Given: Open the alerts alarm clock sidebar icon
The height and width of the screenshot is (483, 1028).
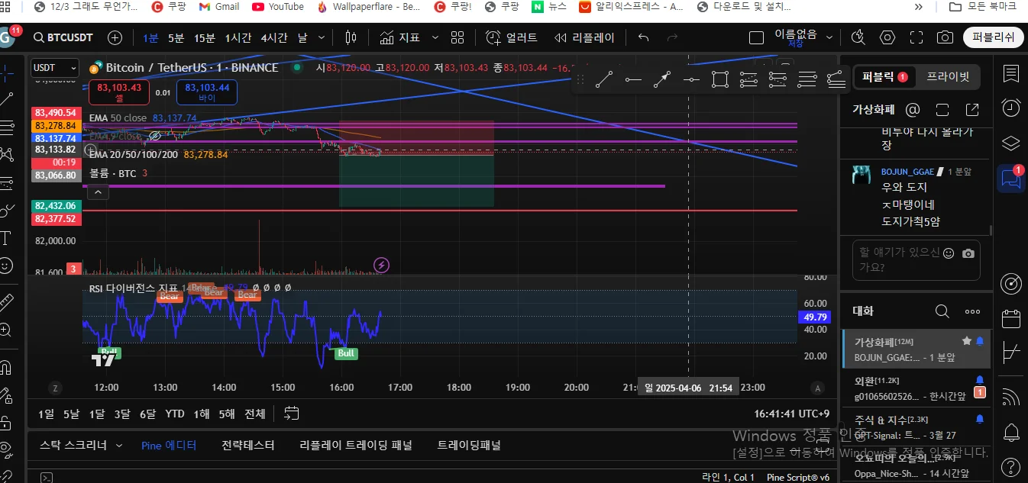Looking at the screenshot, I should (x=1011, y=108).
